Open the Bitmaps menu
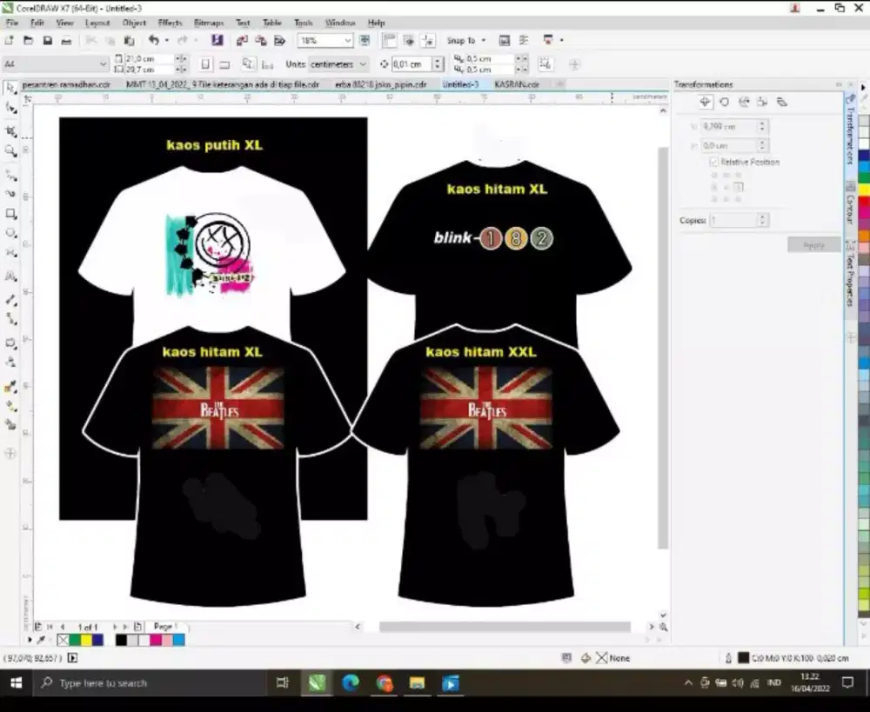Viewport: 870px width, 712px height. pyautogui.click(x=208, y=23)
